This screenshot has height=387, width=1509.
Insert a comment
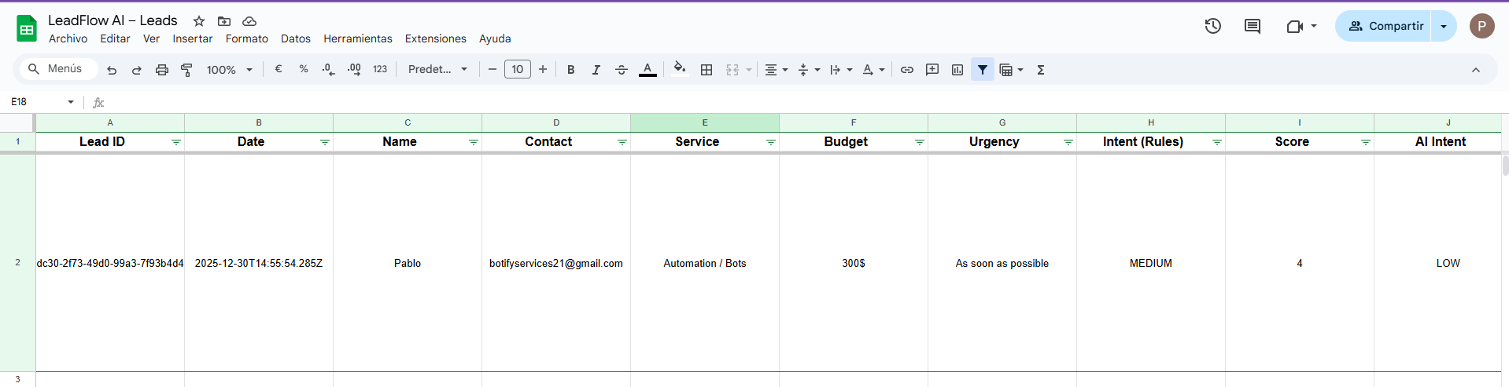point(932,70)
